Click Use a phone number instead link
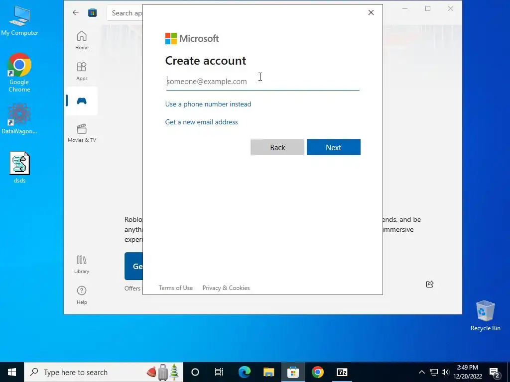This screenshot has height=382, width=510. click(x=208, y=104)
